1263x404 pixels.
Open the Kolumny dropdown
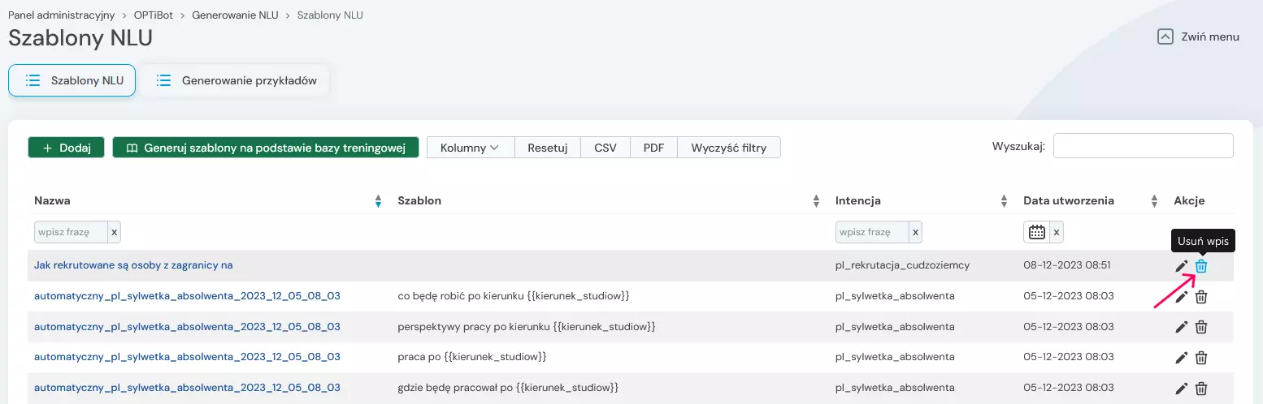470,148
